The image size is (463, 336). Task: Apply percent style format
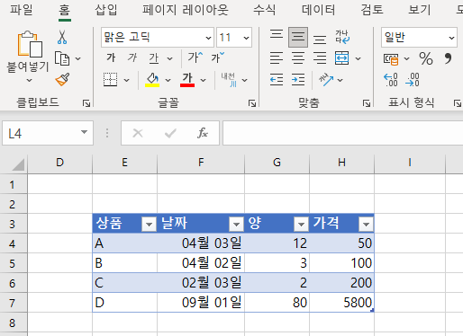[x=426, y=58]
